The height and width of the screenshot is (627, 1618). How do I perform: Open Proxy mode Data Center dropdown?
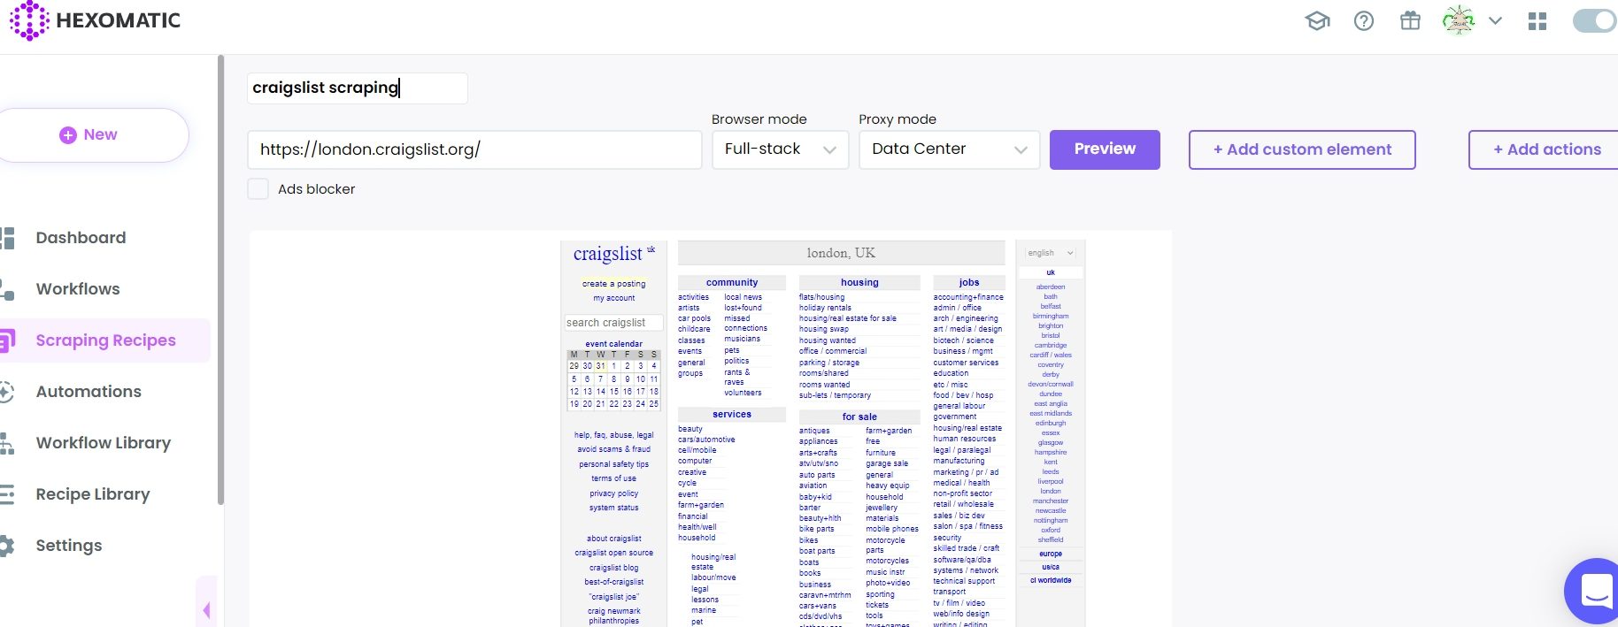[x=949, y=149]
